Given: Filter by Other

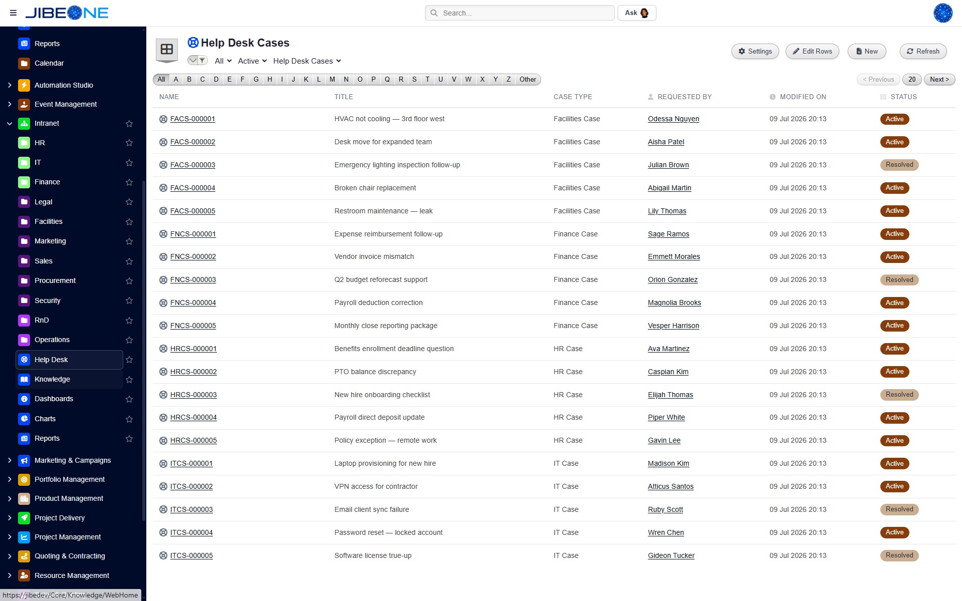Looking at the screenshot, I should tap(528, 79).
